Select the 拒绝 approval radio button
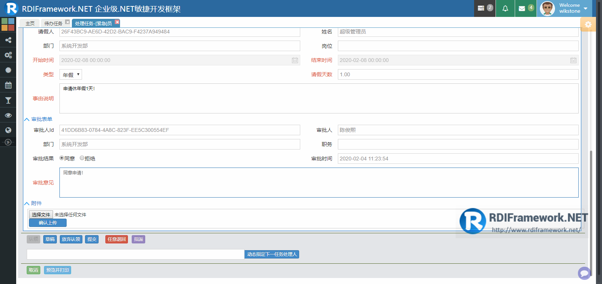The height and width of the screenshot is (284, 602). click(x=82, y=158)
